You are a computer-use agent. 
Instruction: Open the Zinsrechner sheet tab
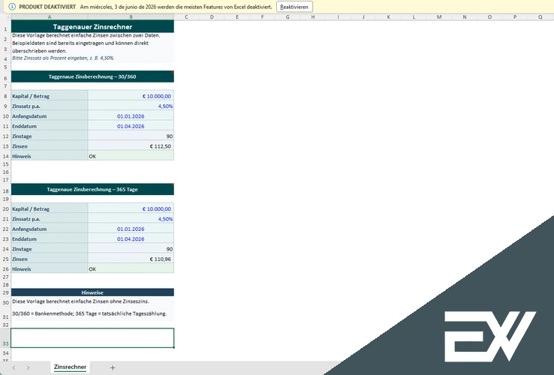(x=70, y=367)
